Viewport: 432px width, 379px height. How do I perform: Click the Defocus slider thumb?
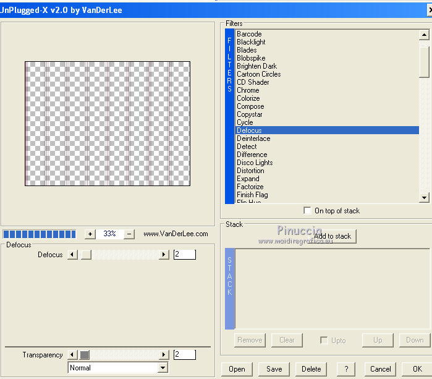tap(86, 254)
